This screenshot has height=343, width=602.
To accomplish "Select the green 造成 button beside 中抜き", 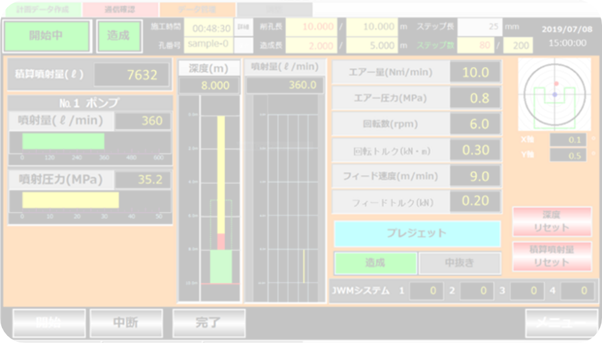I will [374, 263].
